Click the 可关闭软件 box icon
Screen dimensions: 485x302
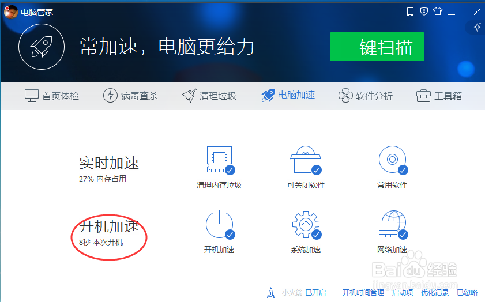click(x=305, y=160)
